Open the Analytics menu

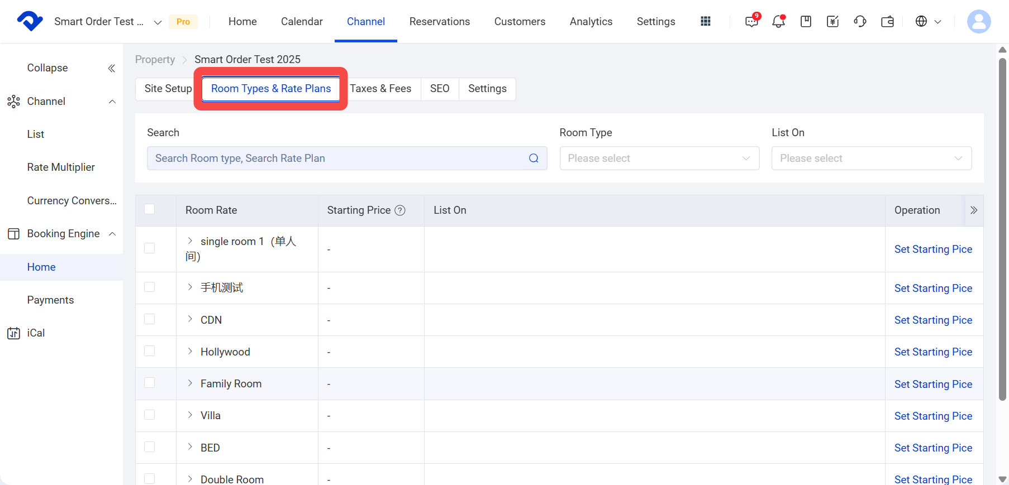[591, 22]
